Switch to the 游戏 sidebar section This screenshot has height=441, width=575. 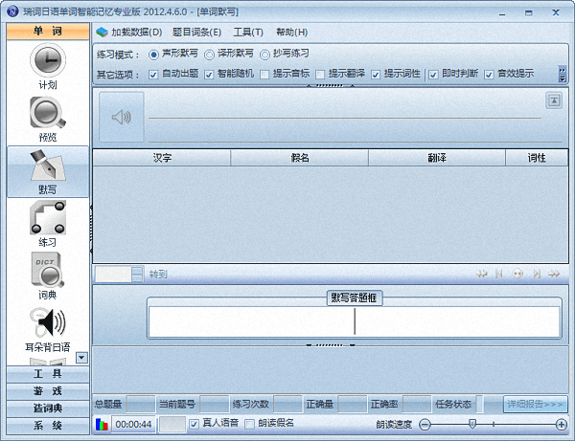pos(46,391)
